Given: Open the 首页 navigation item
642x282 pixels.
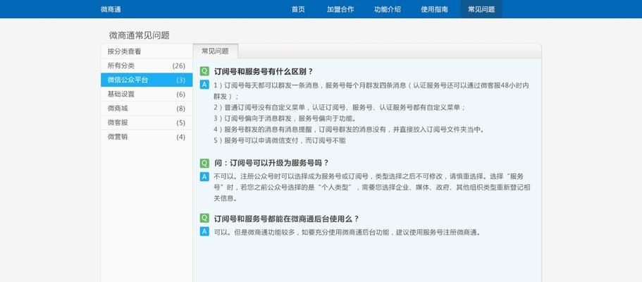Looking at the screenshot, I should coord(298,9).
